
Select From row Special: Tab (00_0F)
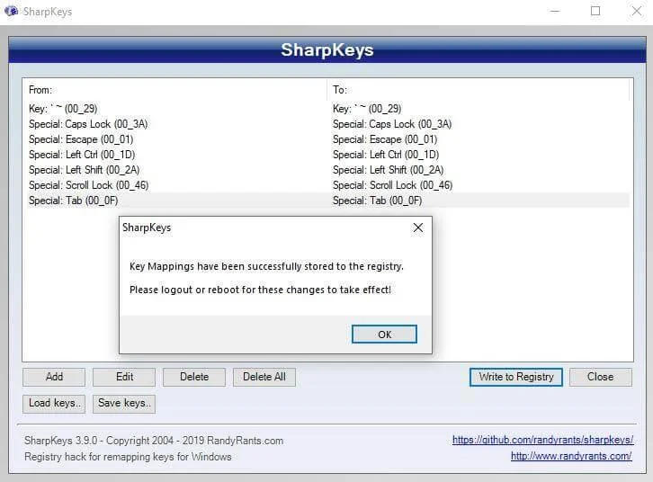73,201
